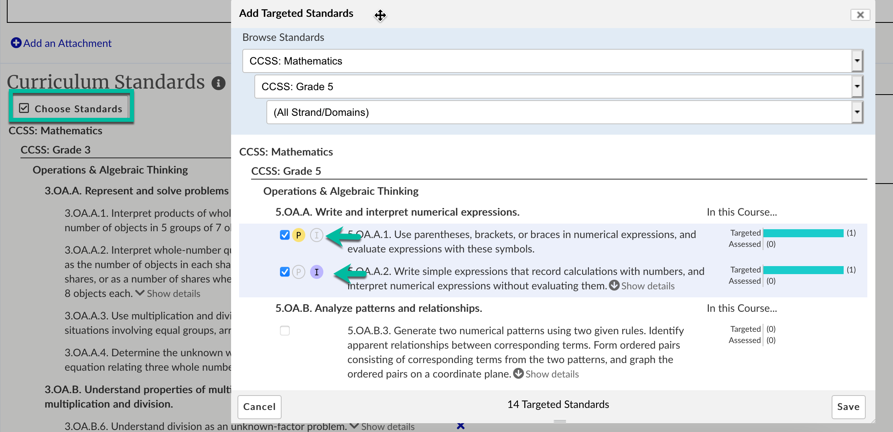Check the 5.OA.B.3 standard checkbox
The image size is (893, 432).
(285, 331)
